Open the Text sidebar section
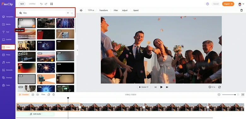 click(6, 32)
